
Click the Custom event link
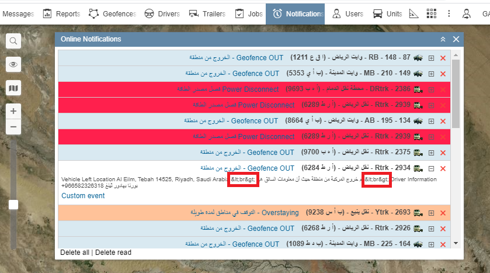[x=83, y=196]
